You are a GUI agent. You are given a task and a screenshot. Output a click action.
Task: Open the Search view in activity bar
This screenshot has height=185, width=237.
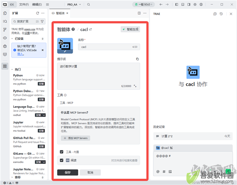(5, 21)
